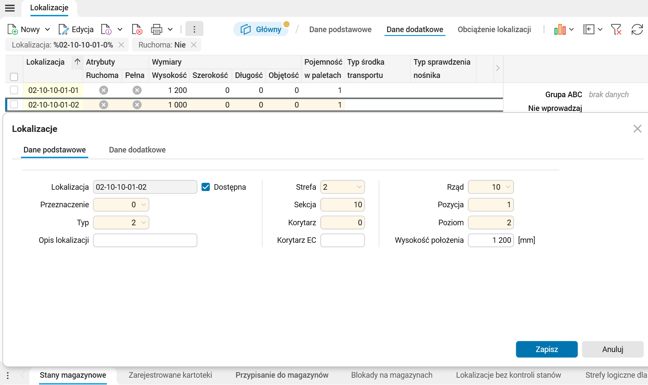The width and height of the screenshot is (648, 385).
Task: Click the delete record icon
Action: 137,29
